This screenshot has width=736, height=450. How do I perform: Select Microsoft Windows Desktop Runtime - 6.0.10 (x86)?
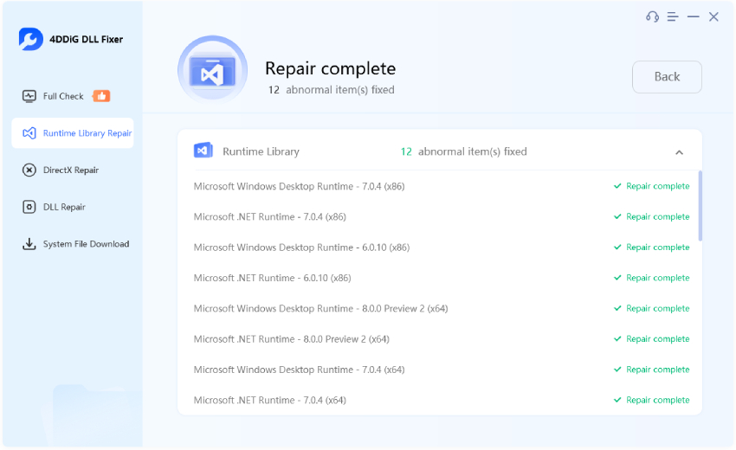point(302,247)
